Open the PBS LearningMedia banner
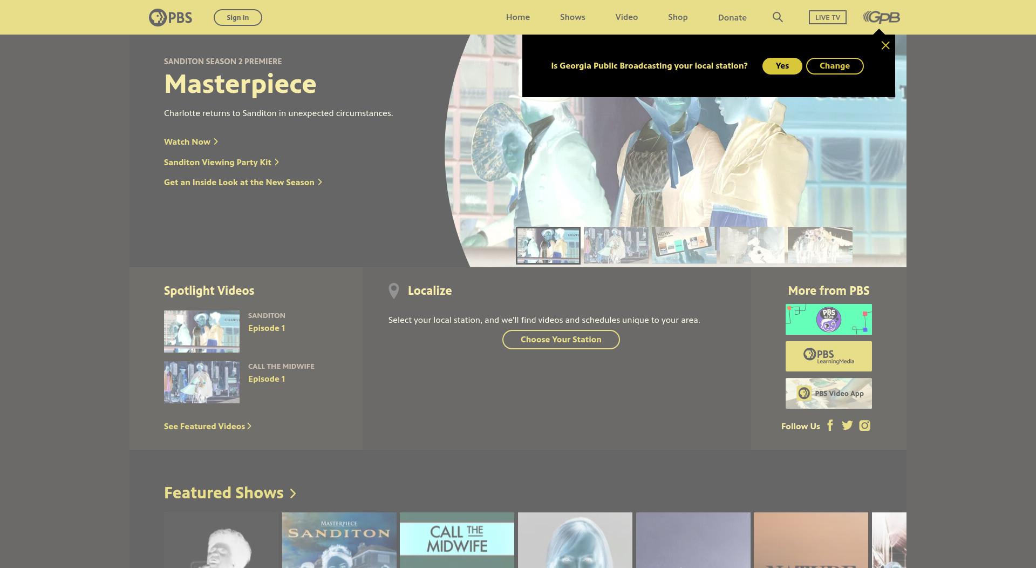The height and width of the screenshot is (568, 1036). pos(829,356)
